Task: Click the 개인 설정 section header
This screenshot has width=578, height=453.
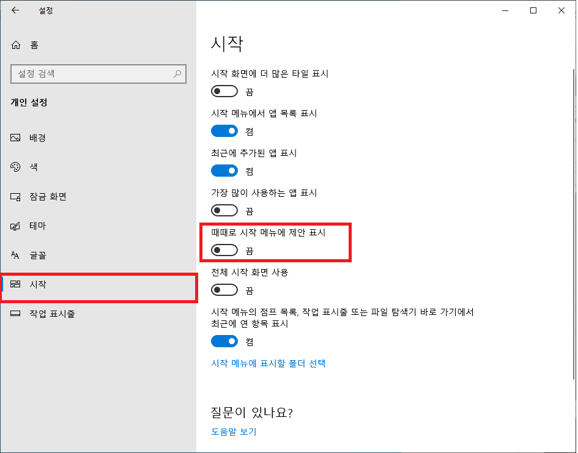Action: pos(29,102)
